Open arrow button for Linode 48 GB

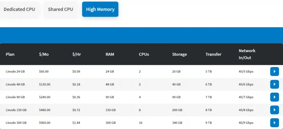click(x=274, y=84)
